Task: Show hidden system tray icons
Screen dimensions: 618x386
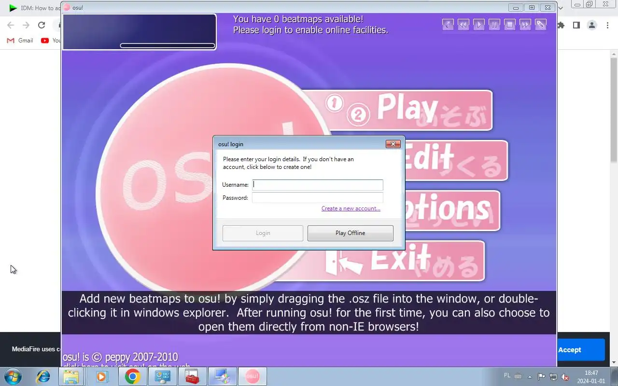Action: coord(530,377)
